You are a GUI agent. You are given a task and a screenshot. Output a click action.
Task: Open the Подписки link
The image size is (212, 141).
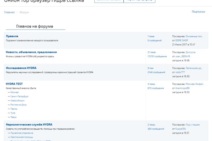click(198, 12)
